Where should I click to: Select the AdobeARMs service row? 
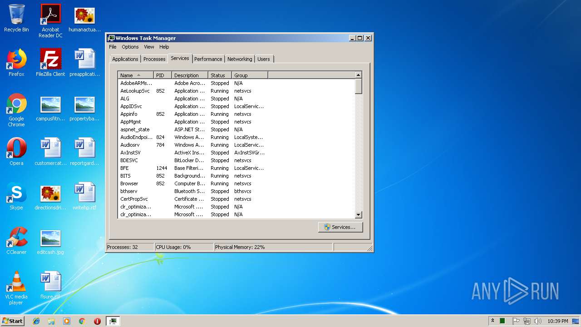pos(236,83)
